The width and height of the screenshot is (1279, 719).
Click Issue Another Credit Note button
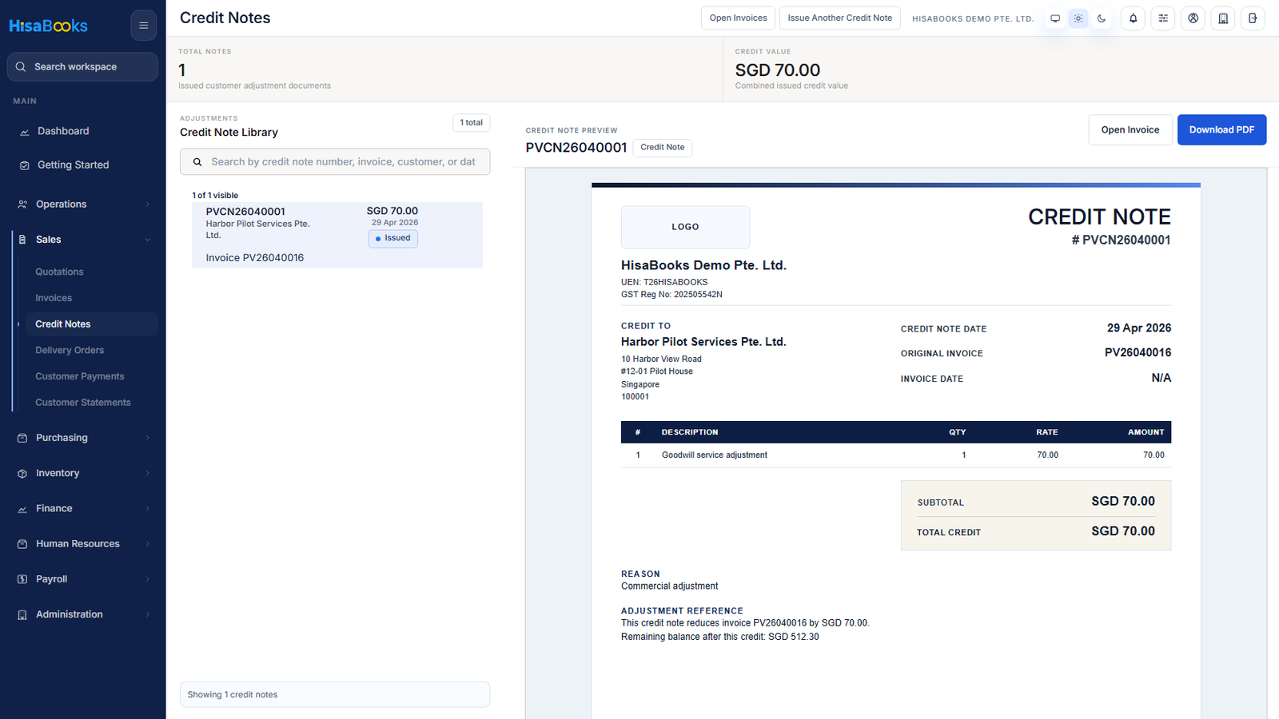point(840,18)
